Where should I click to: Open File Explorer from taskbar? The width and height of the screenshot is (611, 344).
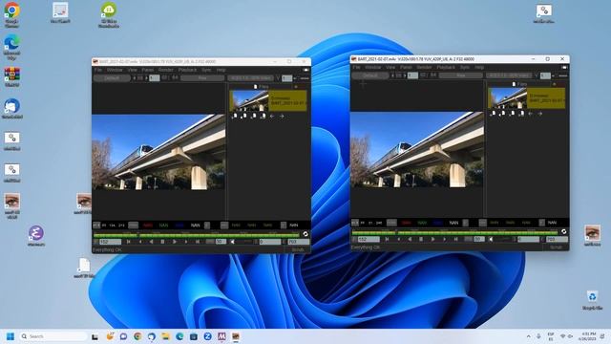(165, 336)
